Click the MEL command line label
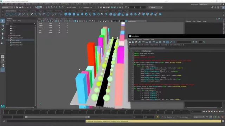The image size is (225, 126). [x=4, y=121]
